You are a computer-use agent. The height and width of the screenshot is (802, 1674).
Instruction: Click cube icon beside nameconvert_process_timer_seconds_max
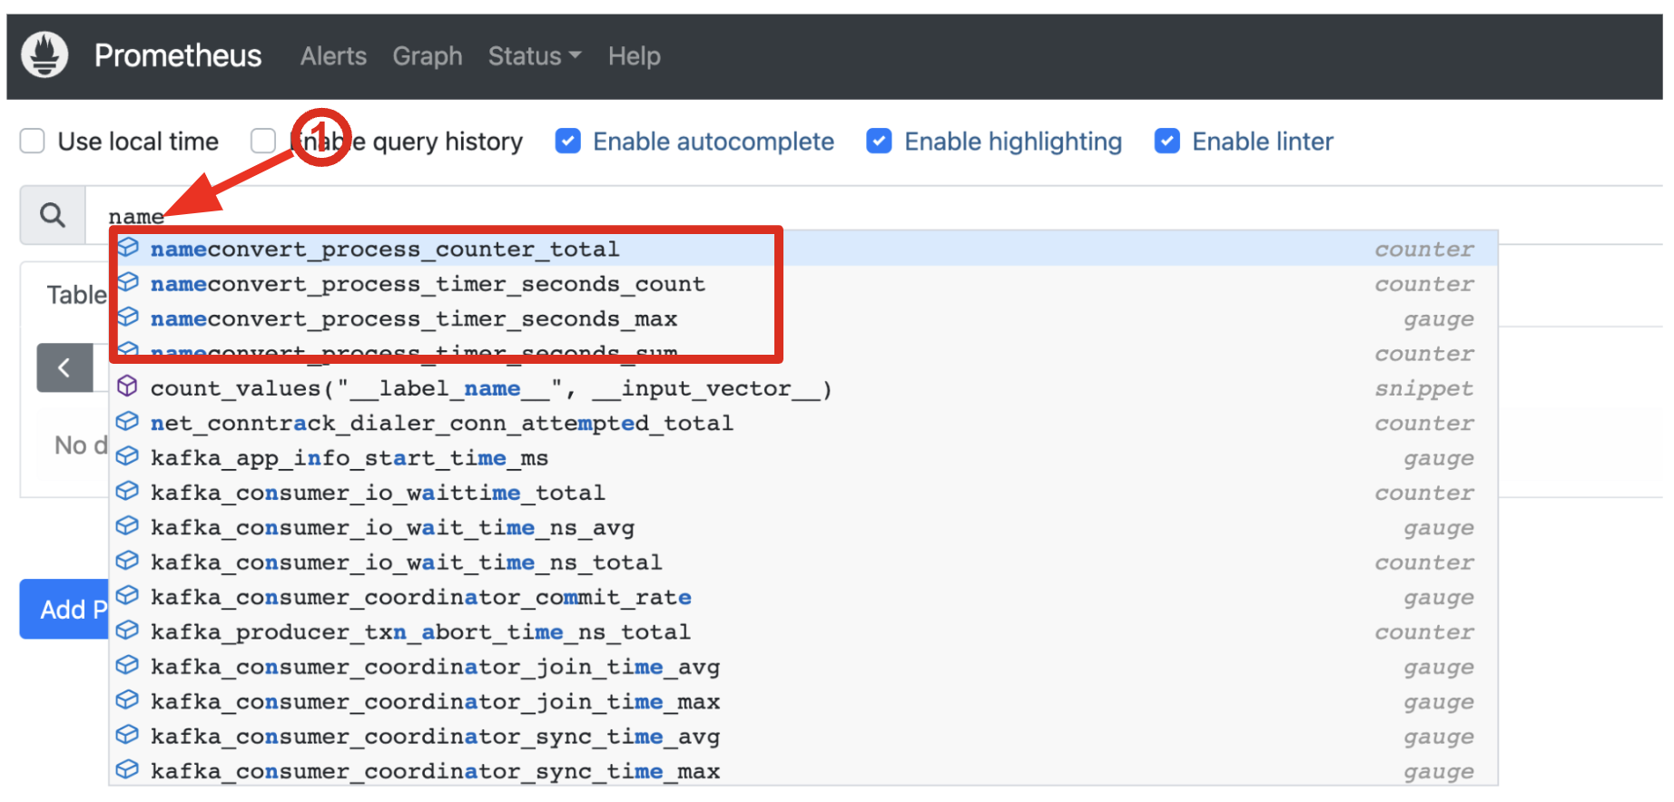coord(128,317)
